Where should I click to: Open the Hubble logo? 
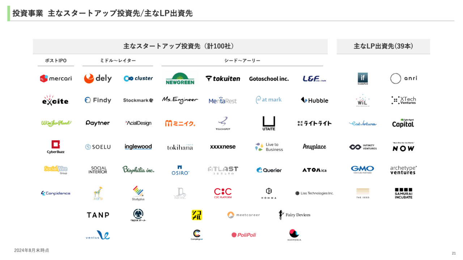click(x=314, y=100)
